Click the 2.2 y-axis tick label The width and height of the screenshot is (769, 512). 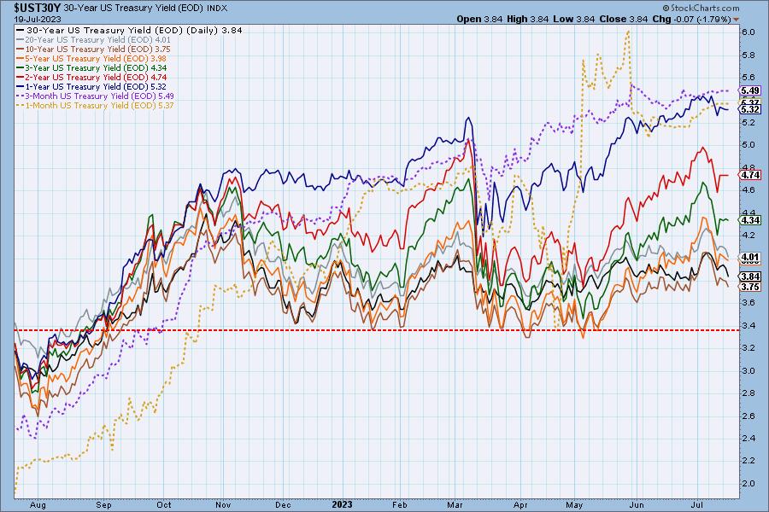(x=748, y=461)
